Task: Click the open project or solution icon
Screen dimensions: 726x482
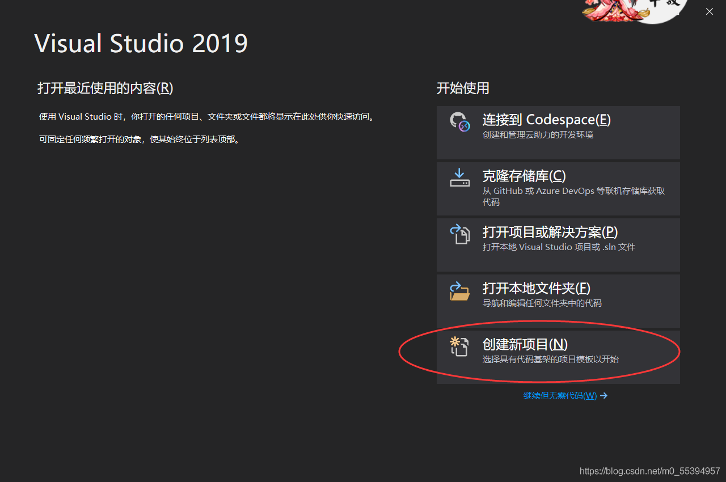Action: pos(460,234)
